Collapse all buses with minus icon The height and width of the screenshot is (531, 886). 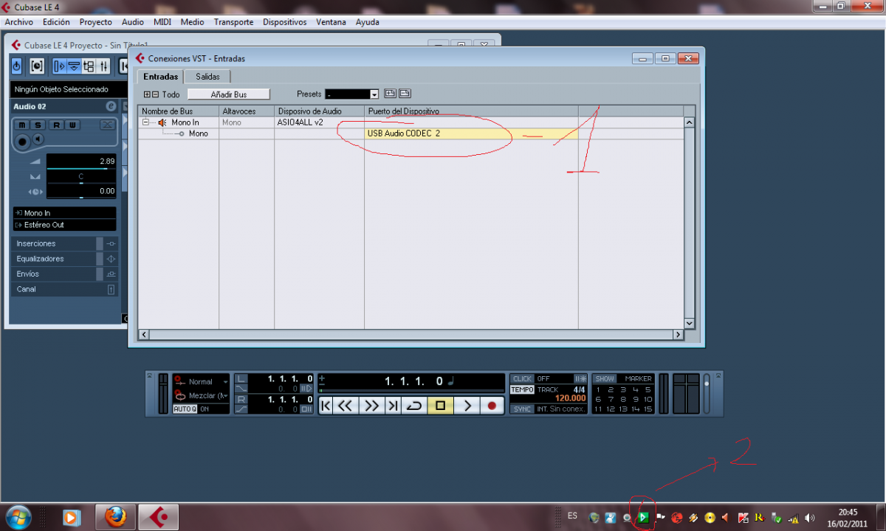click(x=155, y=94)
